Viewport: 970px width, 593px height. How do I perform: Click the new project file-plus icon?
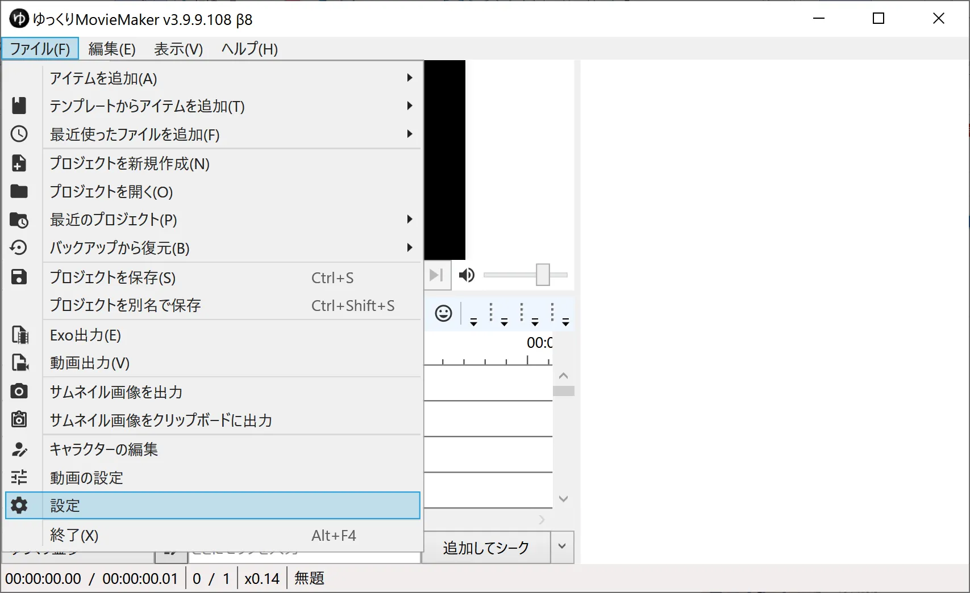pyautogui.click(x=19, y=163)
